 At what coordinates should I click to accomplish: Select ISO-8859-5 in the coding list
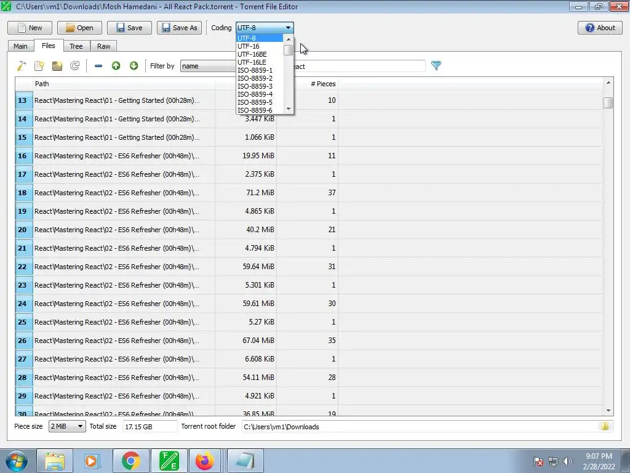pyautogui.click(x=260, y=102)
